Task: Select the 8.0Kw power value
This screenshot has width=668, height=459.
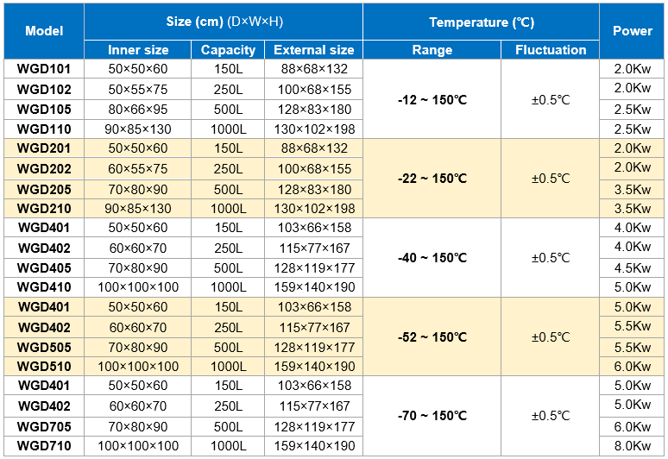Action: point(632,446)
